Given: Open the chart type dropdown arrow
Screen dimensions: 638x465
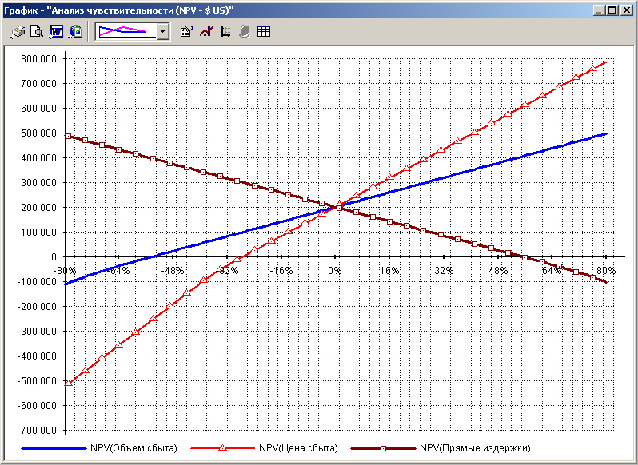Looking at the screenshot, I should (163, 31).
